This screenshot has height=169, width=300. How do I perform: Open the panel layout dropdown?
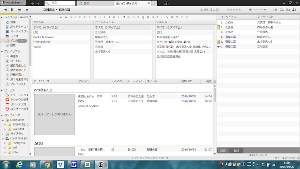point(166,3)
